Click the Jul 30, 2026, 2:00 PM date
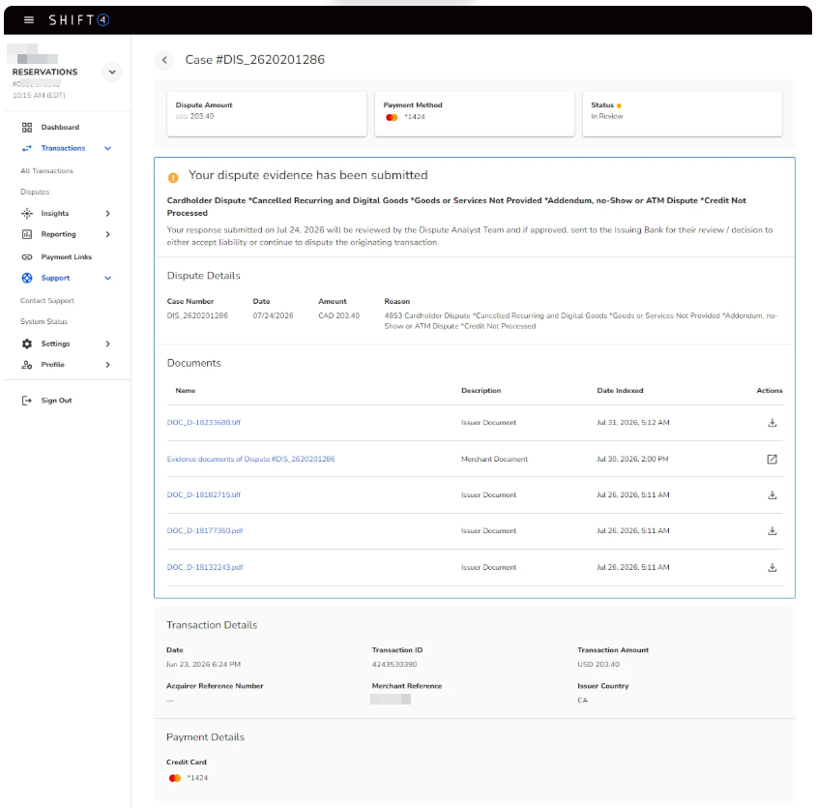Screen dimensions: 816x808 [633, 459]
